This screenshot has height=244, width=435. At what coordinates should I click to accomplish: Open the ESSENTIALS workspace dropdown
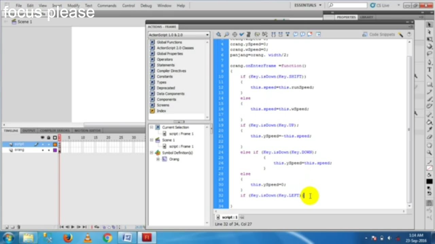(x=308, y=5)
